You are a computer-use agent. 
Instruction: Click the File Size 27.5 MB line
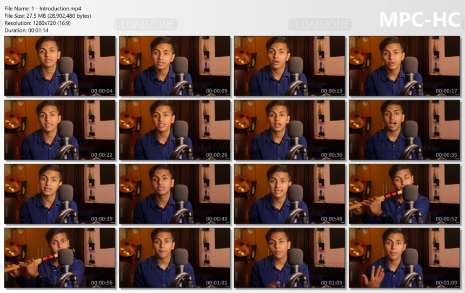pyautogui.click(x=48, y=16)
